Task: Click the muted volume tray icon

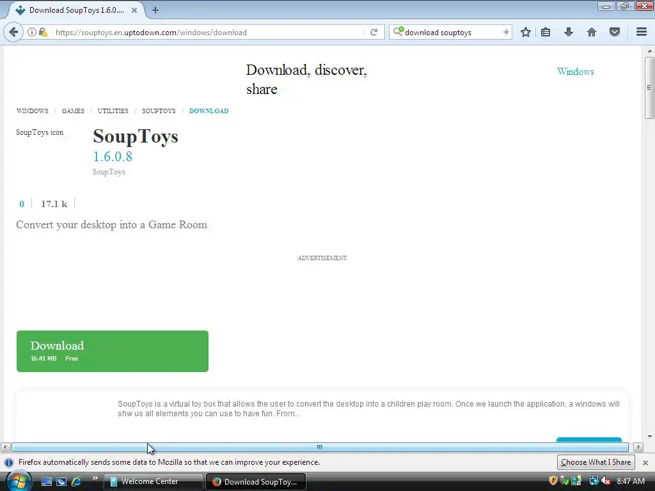Action: pos(606,481)
